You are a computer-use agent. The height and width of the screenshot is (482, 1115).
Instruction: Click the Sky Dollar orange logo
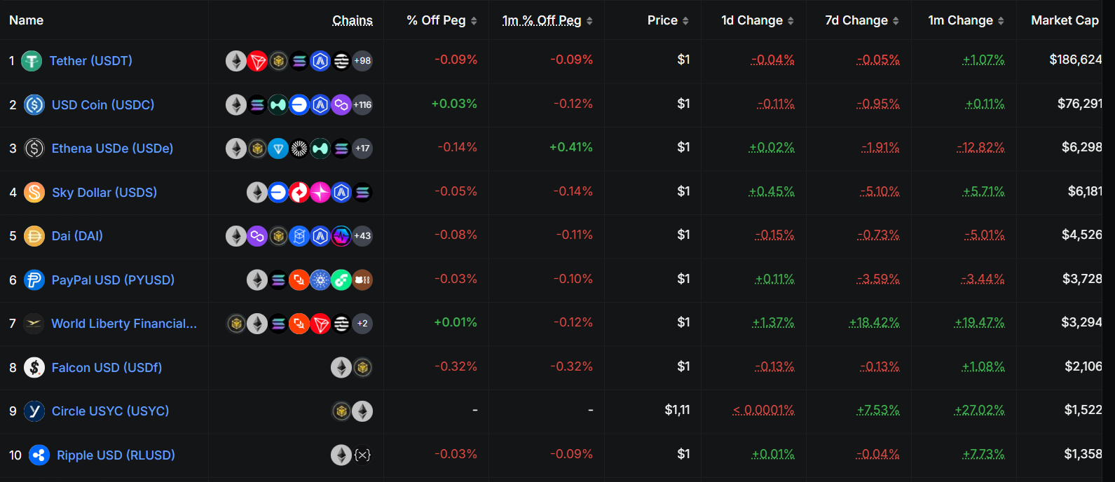pos(34,193)
